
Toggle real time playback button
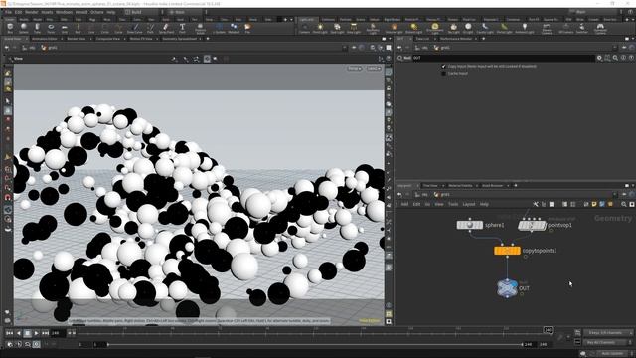36,344
